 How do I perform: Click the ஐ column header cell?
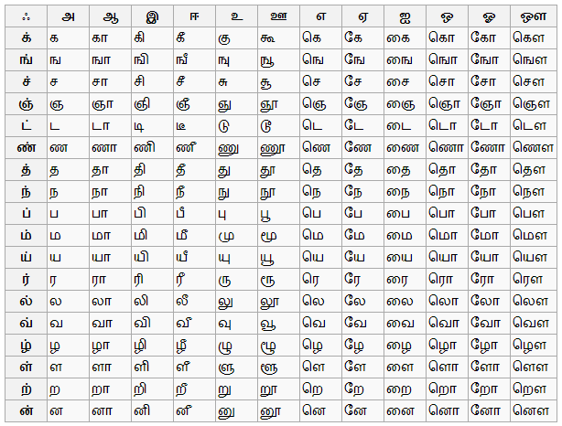pos(404,16)
